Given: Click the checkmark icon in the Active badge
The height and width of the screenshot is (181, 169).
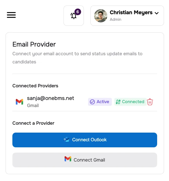Looking at the screenshot, I should pos(92,102).
